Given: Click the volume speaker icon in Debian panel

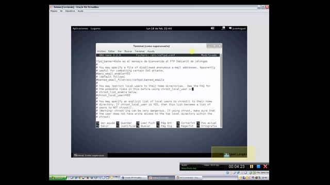Looking at the screenshot, I should [212, 28].
